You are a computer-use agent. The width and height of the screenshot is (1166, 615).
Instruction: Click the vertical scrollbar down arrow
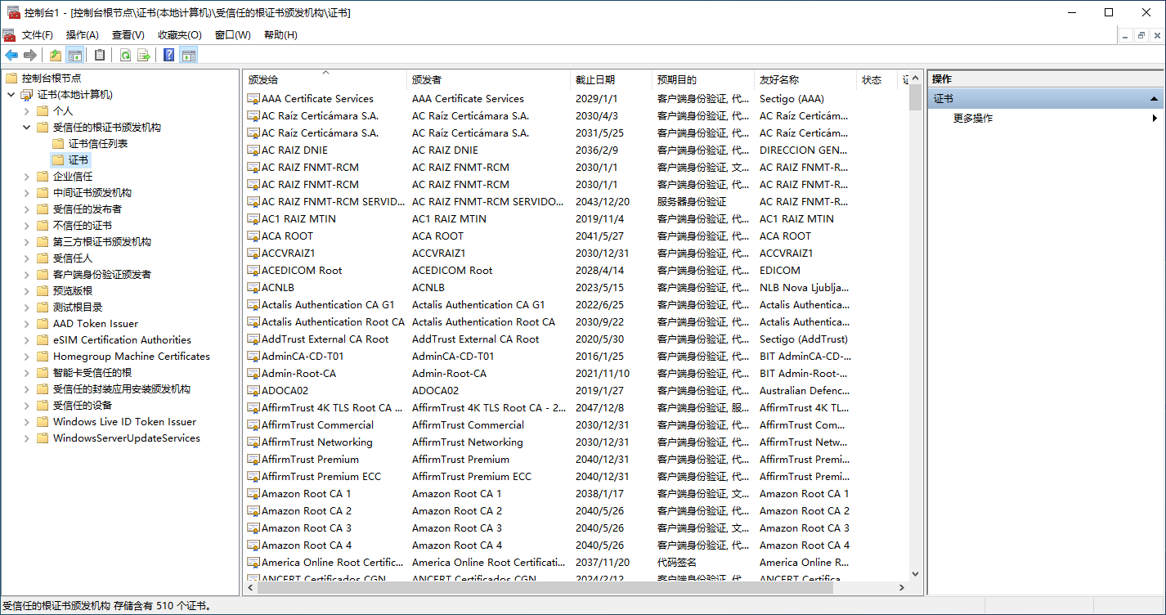pyautogui.click(x=915, y=575)
